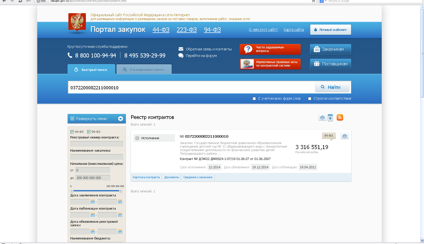Open calendar for contract conclusion start date
The width and height of the screenshot is (424, 244).
click(93, 202)
